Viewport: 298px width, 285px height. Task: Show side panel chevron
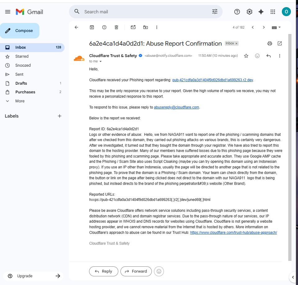tap(293, 277)
